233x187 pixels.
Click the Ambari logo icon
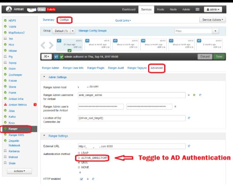coord(9,9)
